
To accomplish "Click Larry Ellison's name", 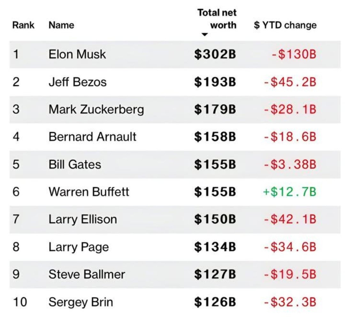I will pyautogui.click(x=83, y=219).
